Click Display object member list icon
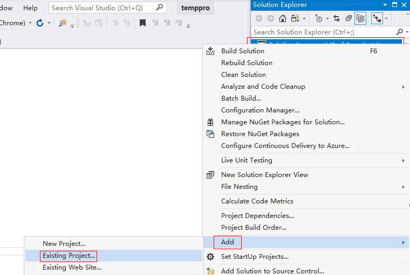 coord(87,23)
